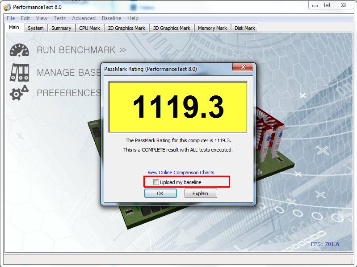The image size is (357, 267).
Task: Close the PassMark Rating dialog
Action: (243, 67)
